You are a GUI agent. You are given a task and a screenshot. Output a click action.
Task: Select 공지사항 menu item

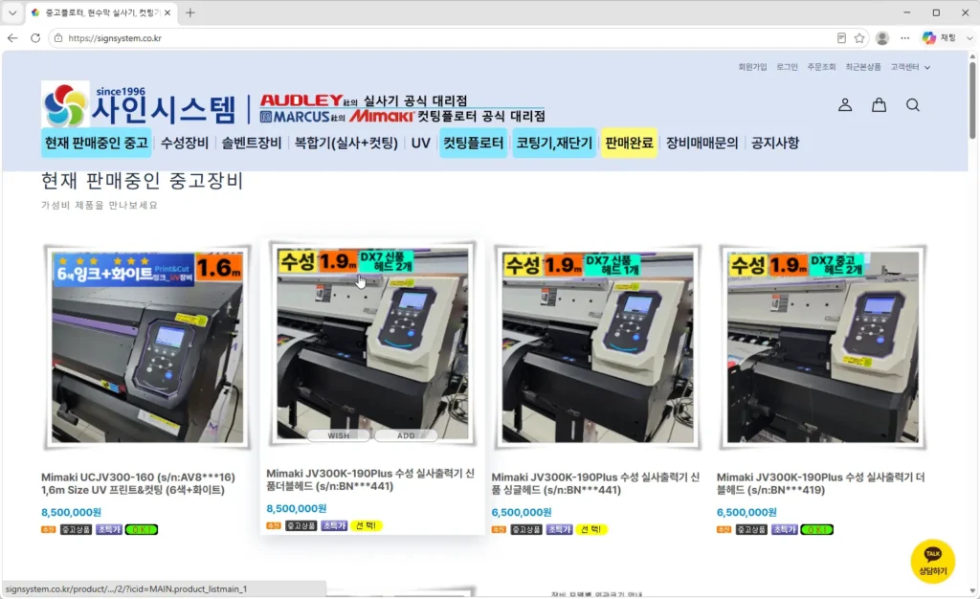tap(775, 143)
